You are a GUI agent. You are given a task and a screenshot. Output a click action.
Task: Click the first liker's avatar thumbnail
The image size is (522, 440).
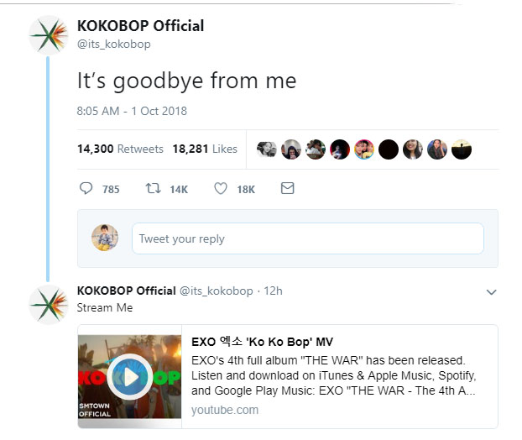267,149
